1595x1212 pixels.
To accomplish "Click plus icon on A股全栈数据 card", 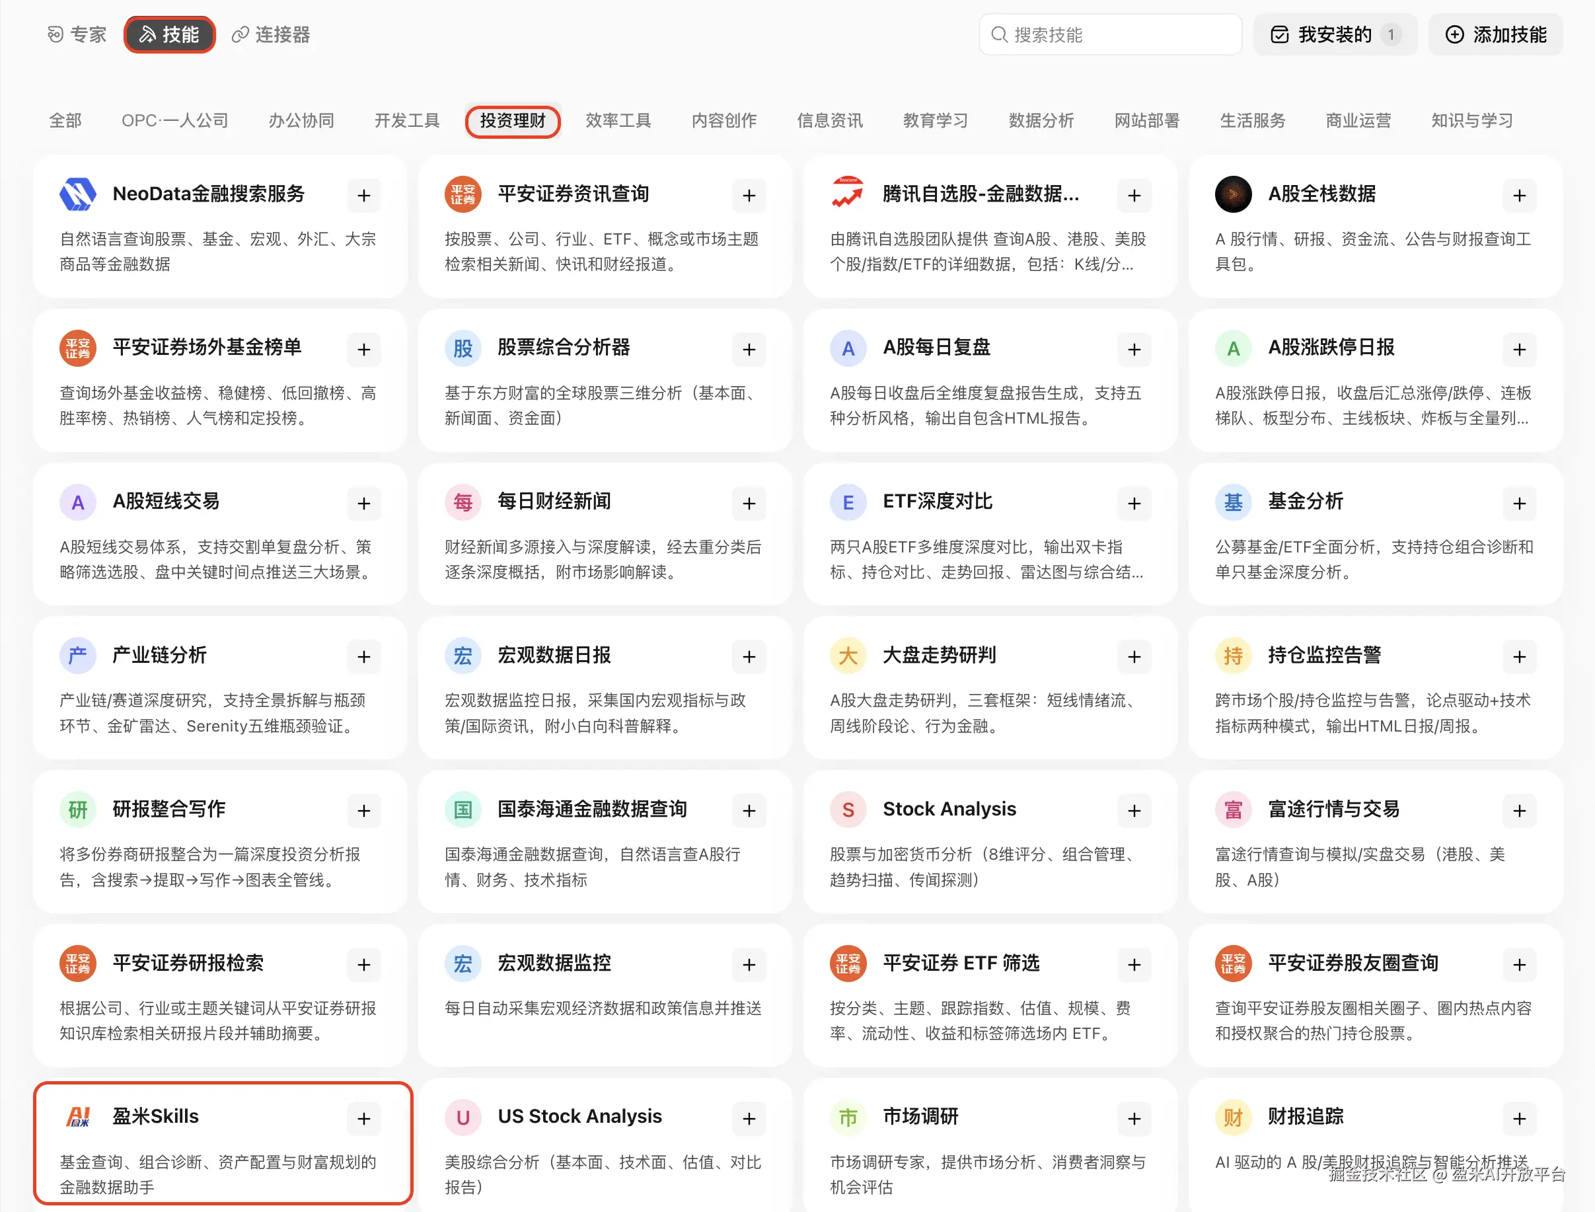I will point(1519,196).
